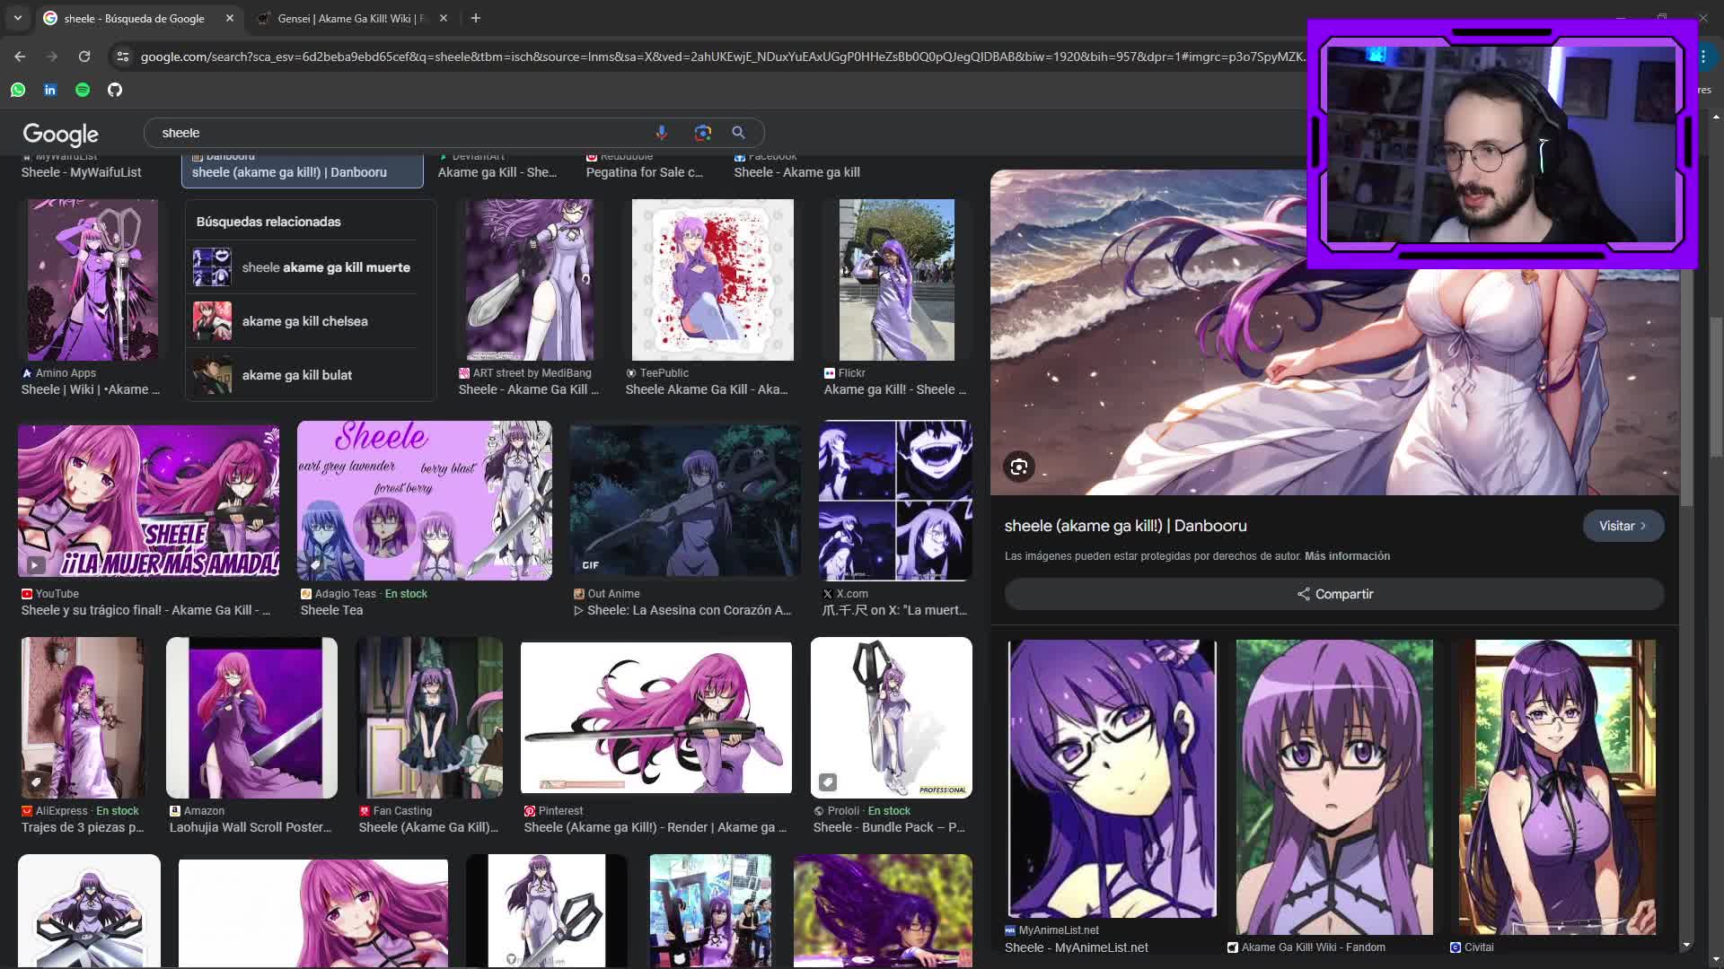The width and height of the screenshot is (1724, 969).
Task: Click the preview panel scrollbar down arrow
Action: click(x=1685, y=945)
